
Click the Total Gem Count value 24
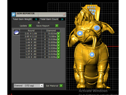pos(62,19)
